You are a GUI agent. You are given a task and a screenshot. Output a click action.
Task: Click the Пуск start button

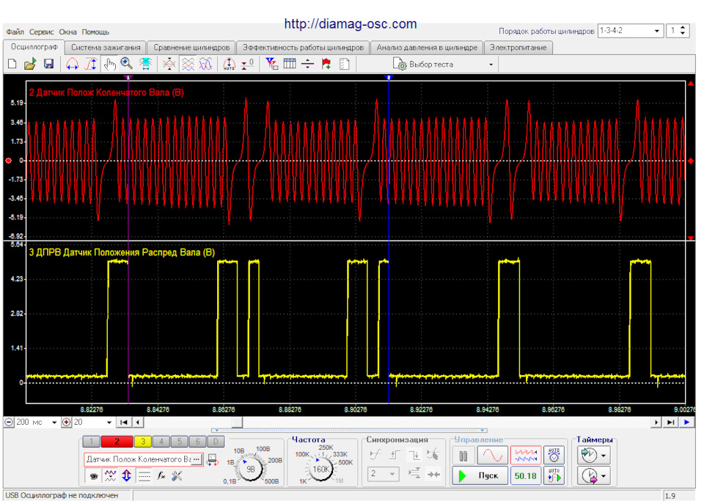point(480,475)
